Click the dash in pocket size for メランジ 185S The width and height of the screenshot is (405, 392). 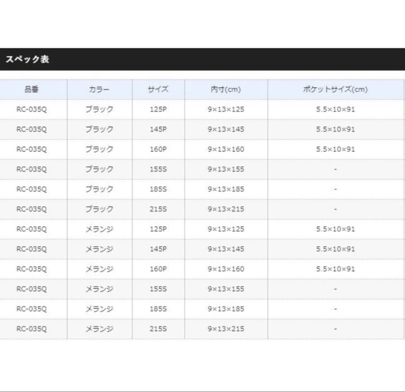(335, 308)
